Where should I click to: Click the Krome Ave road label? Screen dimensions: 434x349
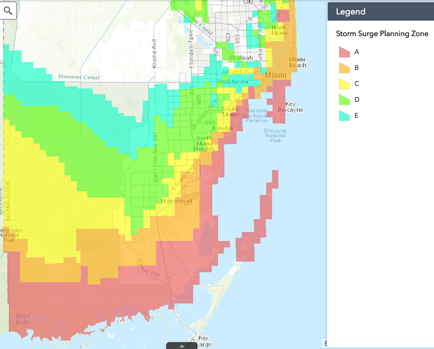click(x=154, y=53)
